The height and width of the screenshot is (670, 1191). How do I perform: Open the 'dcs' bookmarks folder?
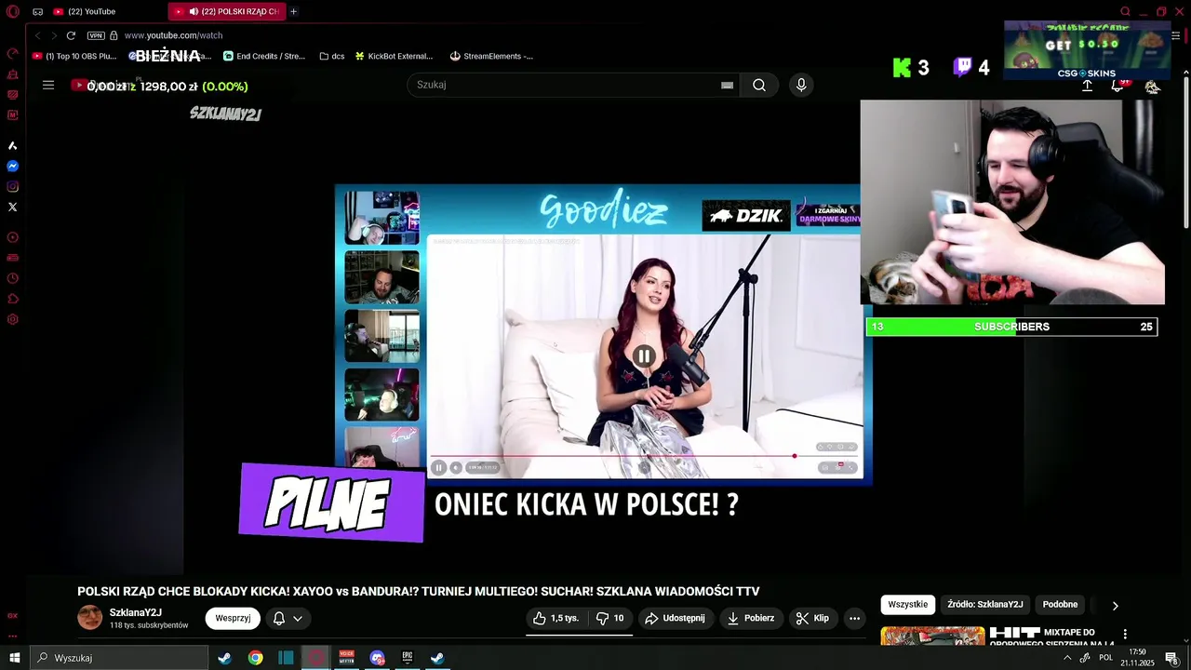[x=331, y=56]
